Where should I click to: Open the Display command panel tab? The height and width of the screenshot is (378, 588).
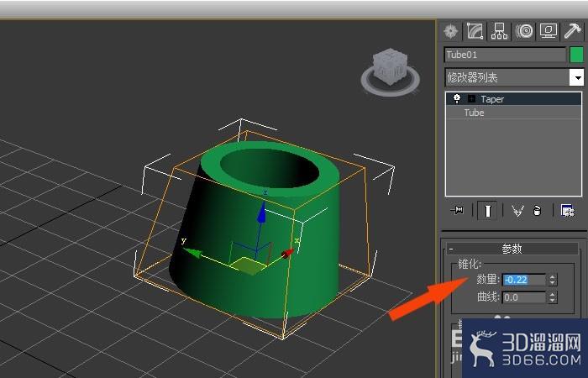[548, 31]
